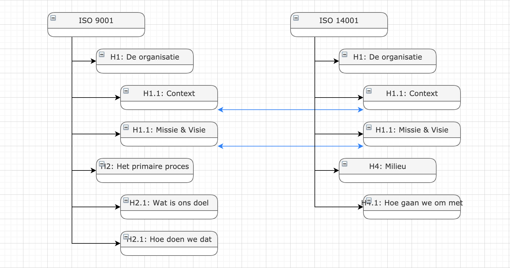Screen dimensions: 510x268
Task: Select the ISO 14001 title text
Action: click(339, 21)
